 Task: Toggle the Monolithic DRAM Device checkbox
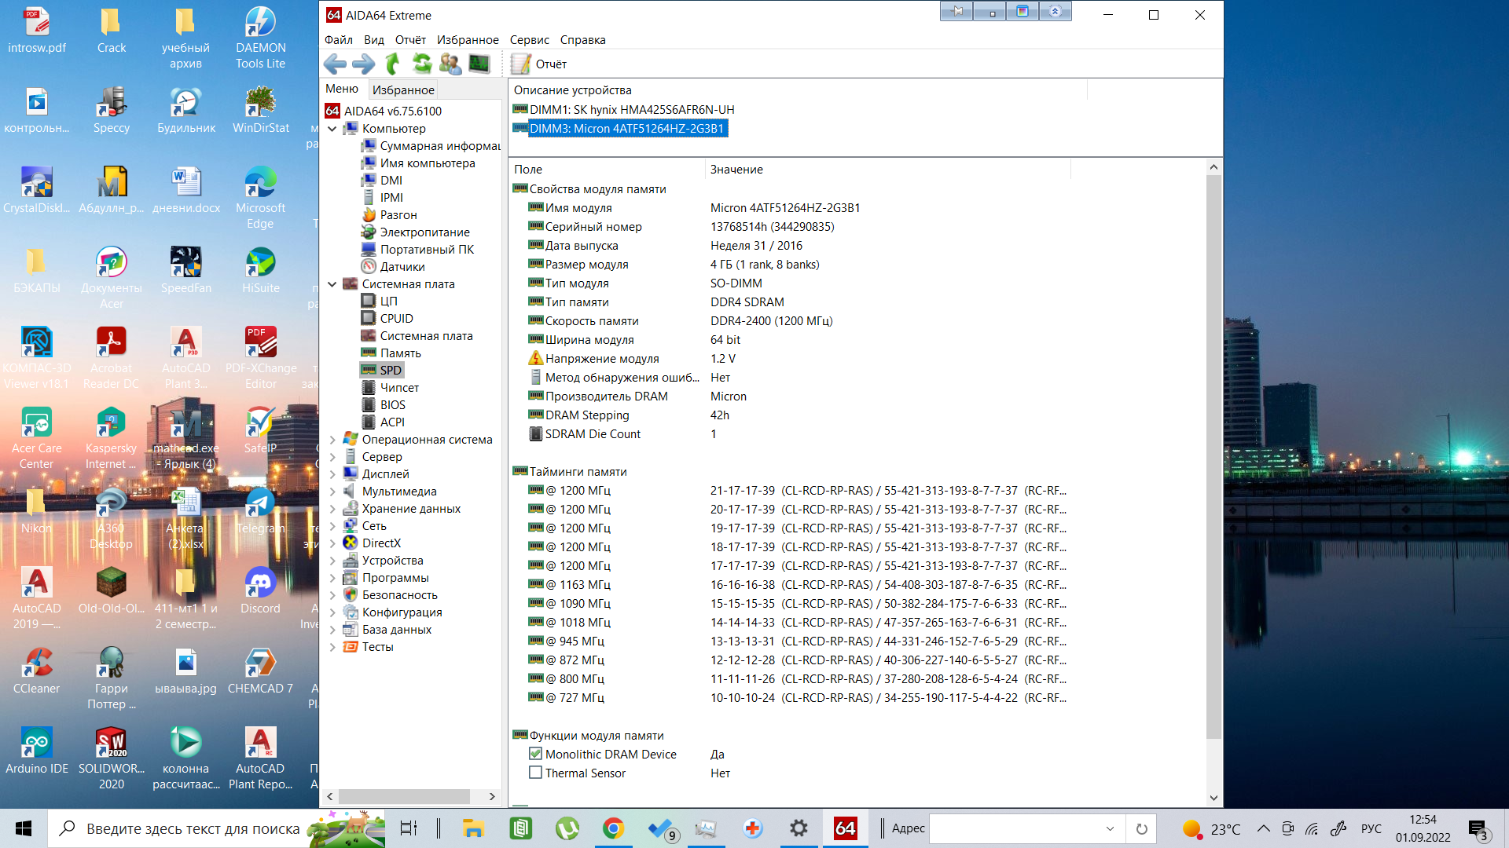536,754
